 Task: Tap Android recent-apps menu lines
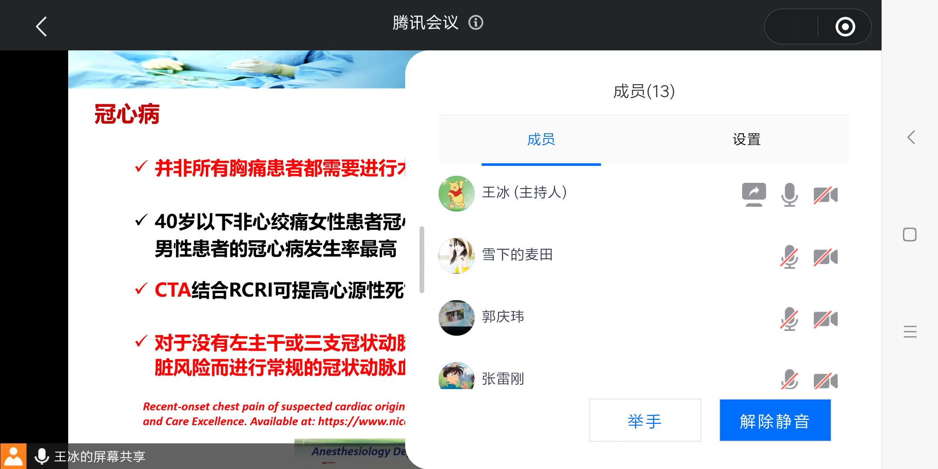(910, 332)
